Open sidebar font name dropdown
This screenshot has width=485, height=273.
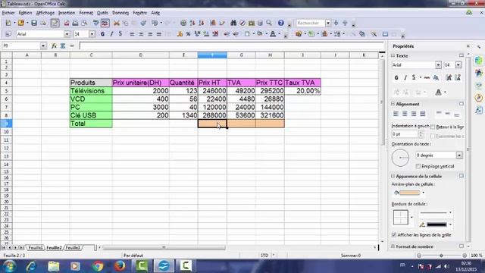point(438,65)
